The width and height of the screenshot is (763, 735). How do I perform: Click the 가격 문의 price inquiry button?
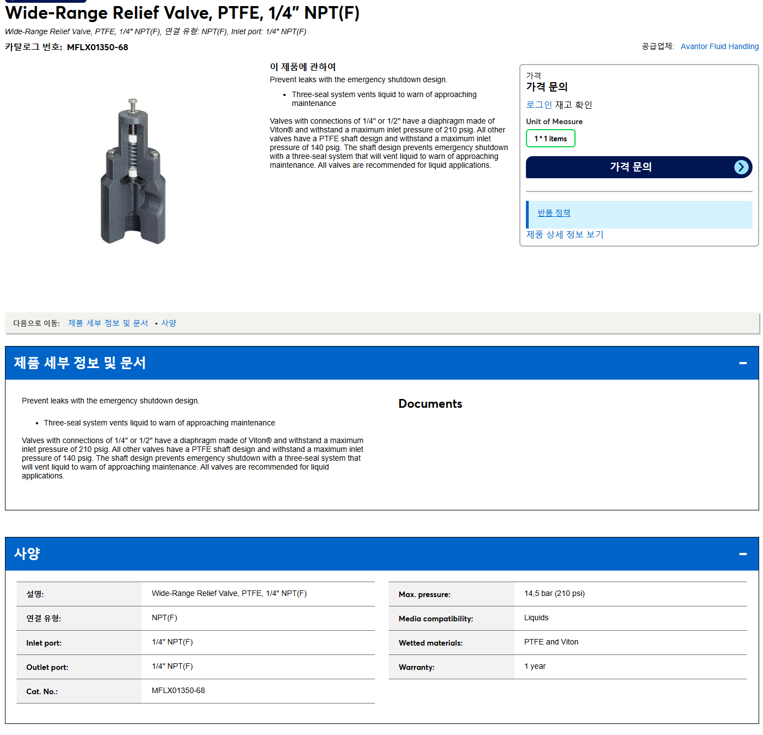click(639, 167)
